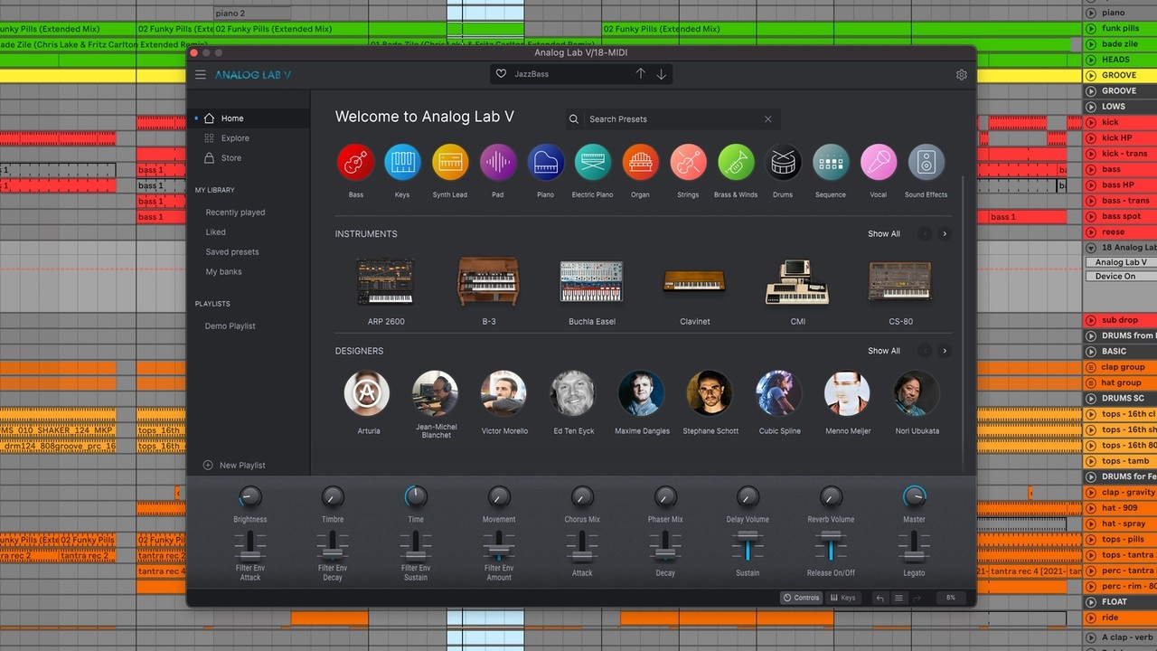Collapse the 18 Analog Lab track
The width and height of the screenshot is (1157, 651).
click(1091, 248)
